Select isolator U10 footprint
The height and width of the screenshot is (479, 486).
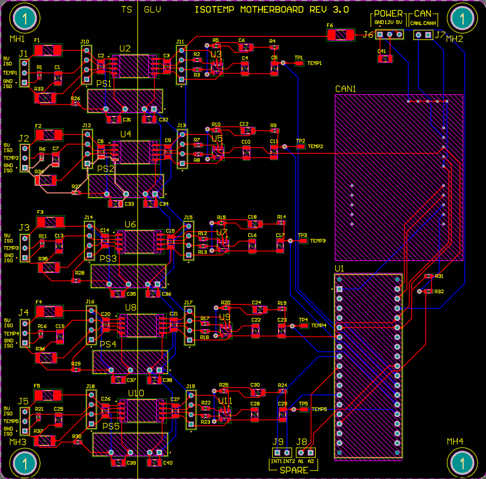pyautogui.click(x=142, y=411)
